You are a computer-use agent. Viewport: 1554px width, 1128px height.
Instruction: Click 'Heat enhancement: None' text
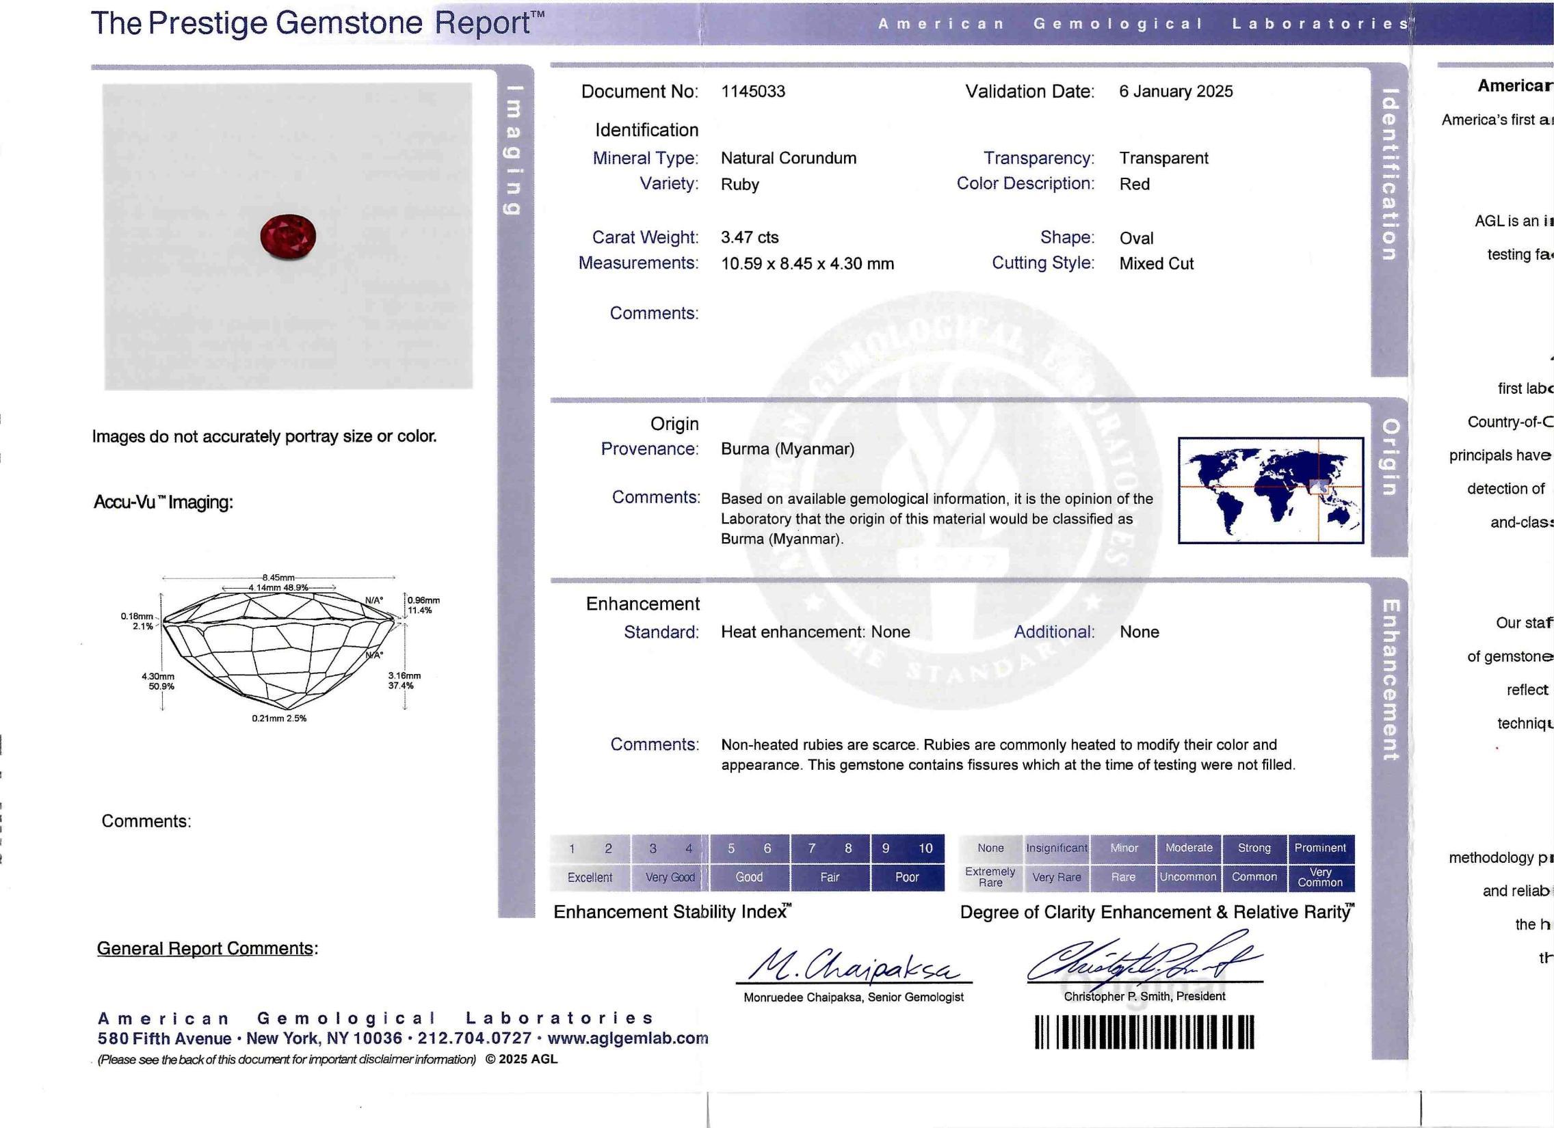click(x=815, y=632)
